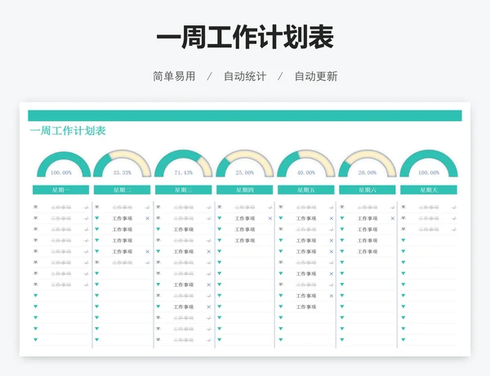The width and height of the screenshot is (490, 376).
Task: Click the check mark in 星期五 sixth task row
Action: pyautogui.click(x=332, y=262)
